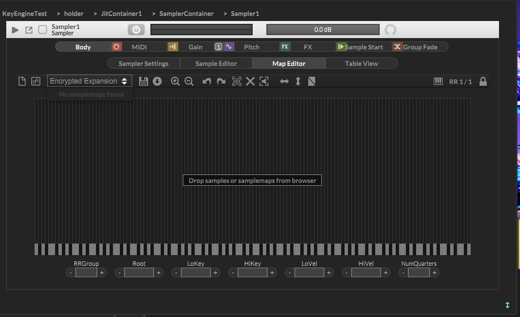Click the X delete samples icon
This screenshot has height=317, width=520.
click(x=250, y=81)
